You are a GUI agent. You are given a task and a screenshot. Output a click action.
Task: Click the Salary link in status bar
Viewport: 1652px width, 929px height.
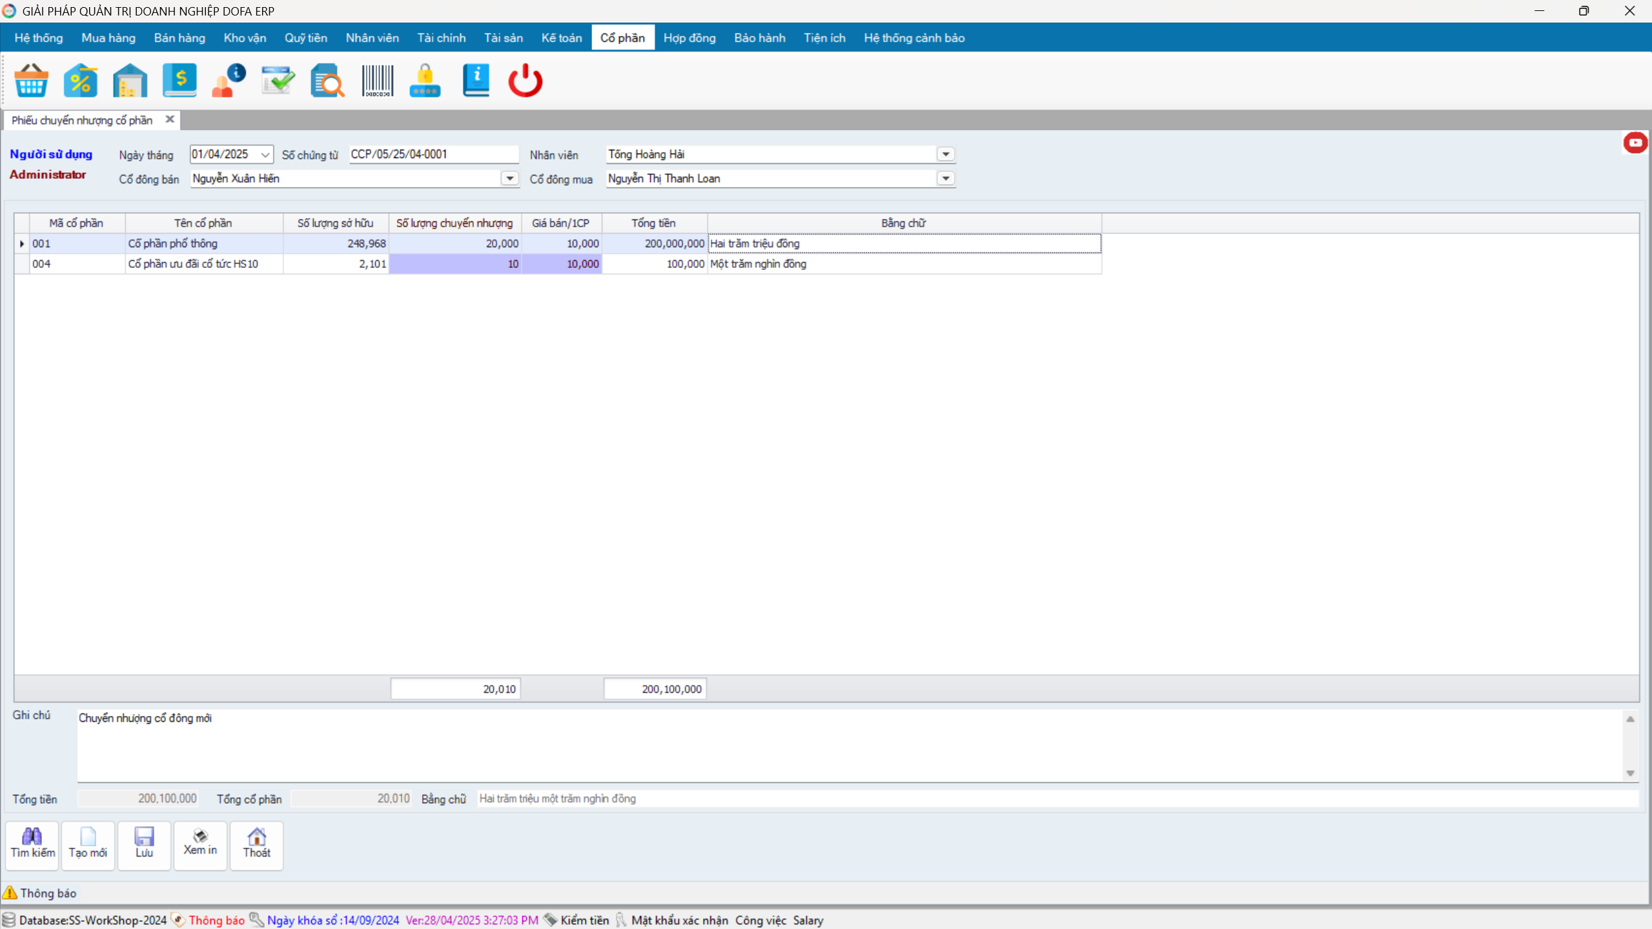click(x=808, y=920)
